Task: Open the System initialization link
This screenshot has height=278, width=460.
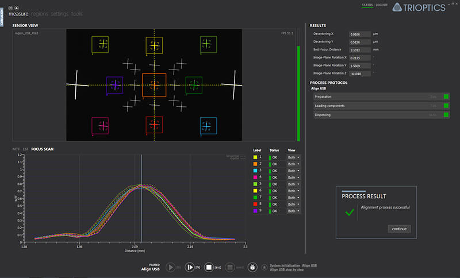Action: click(x=285, y=265)
